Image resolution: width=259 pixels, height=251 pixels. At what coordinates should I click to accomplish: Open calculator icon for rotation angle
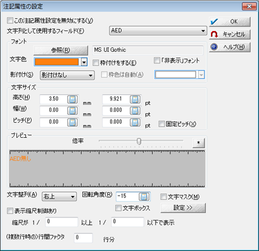click(144, 197)
